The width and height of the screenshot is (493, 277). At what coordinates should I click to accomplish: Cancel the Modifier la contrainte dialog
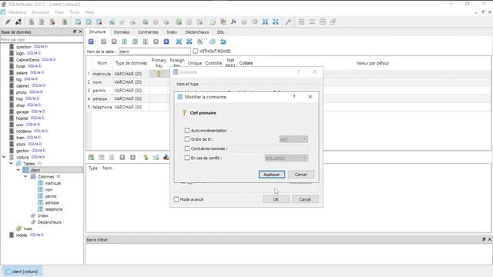point(300,175)
